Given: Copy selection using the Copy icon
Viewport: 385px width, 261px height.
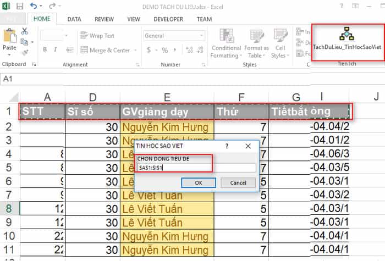Looking at the screenshot, I should coord(24,42).
